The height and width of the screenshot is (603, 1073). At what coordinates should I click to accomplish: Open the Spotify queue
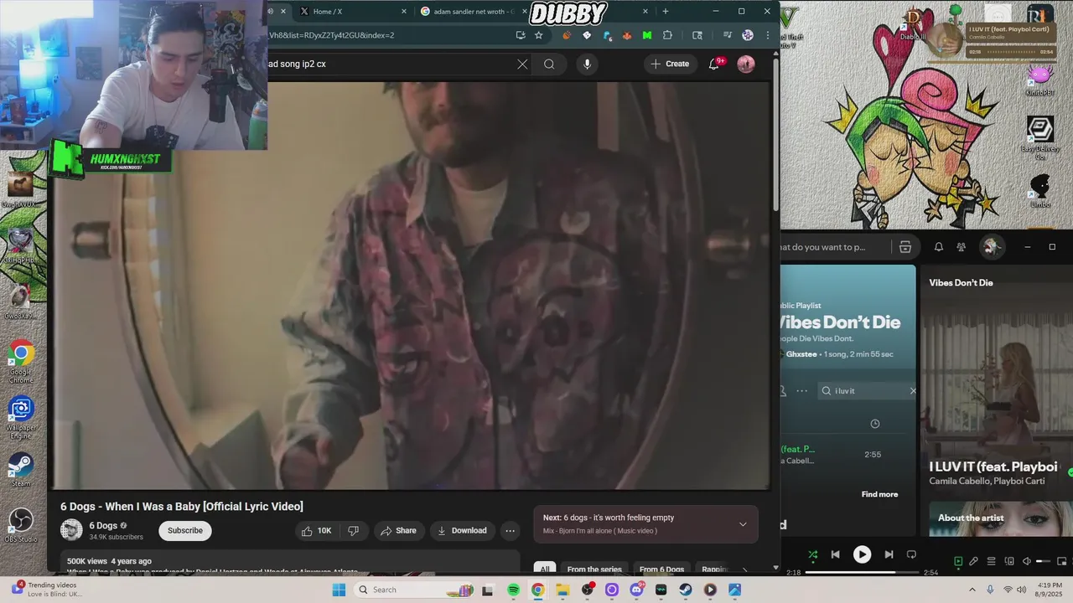991,561
